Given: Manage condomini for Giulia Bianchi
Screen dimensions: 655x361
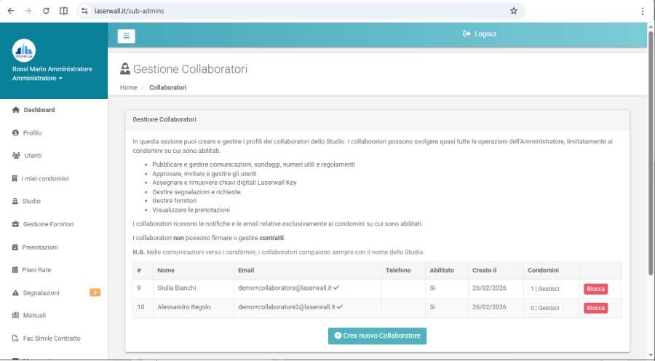Looking at the screenshot, I should [545, 289].
